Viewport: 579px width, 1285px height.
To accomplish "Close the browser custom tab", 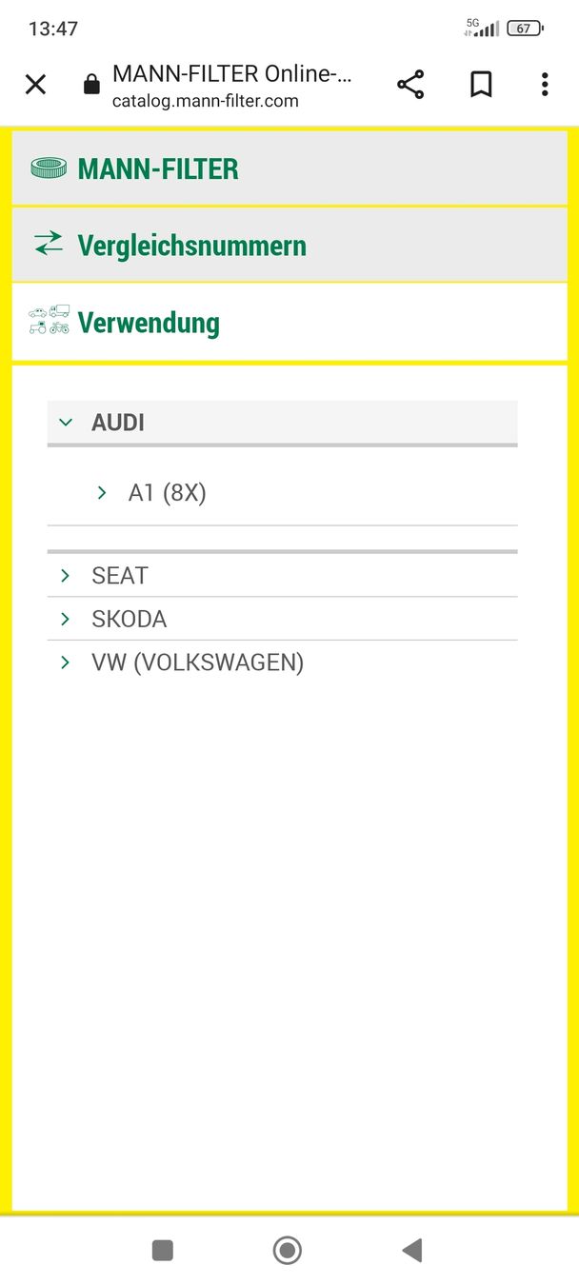I will [x=35, y=85].
